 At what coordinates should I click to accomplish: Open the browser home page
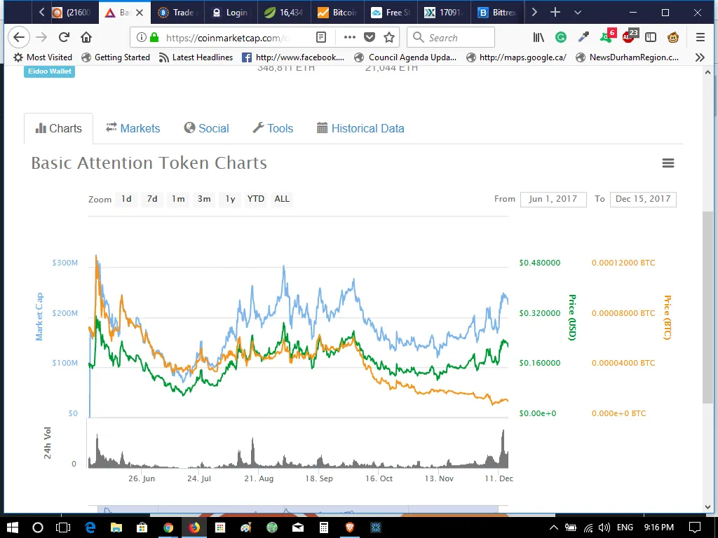(x=86, y=37)
